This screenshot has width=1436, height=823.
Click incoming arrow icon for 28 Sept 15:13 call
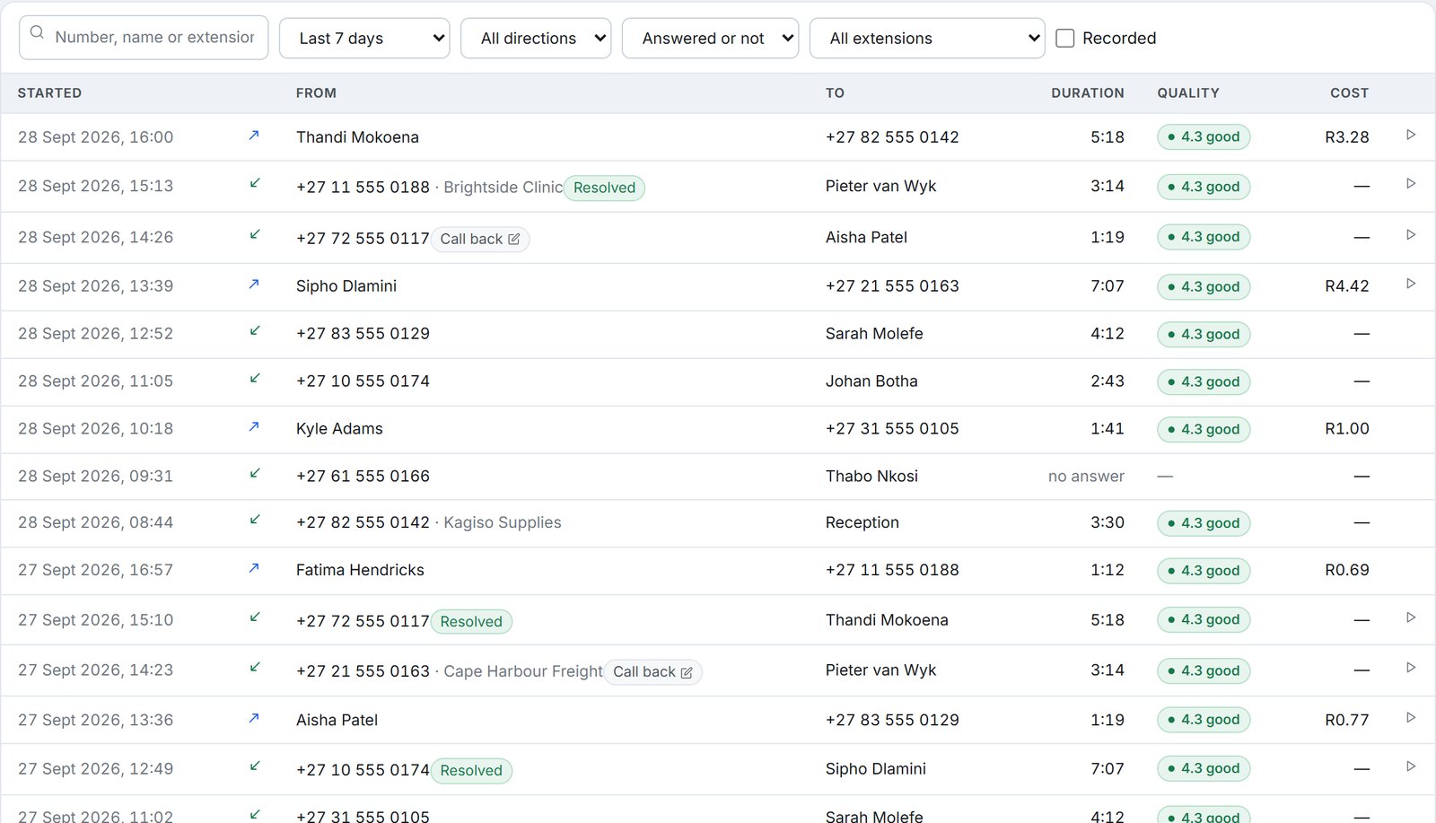[254, 184]
